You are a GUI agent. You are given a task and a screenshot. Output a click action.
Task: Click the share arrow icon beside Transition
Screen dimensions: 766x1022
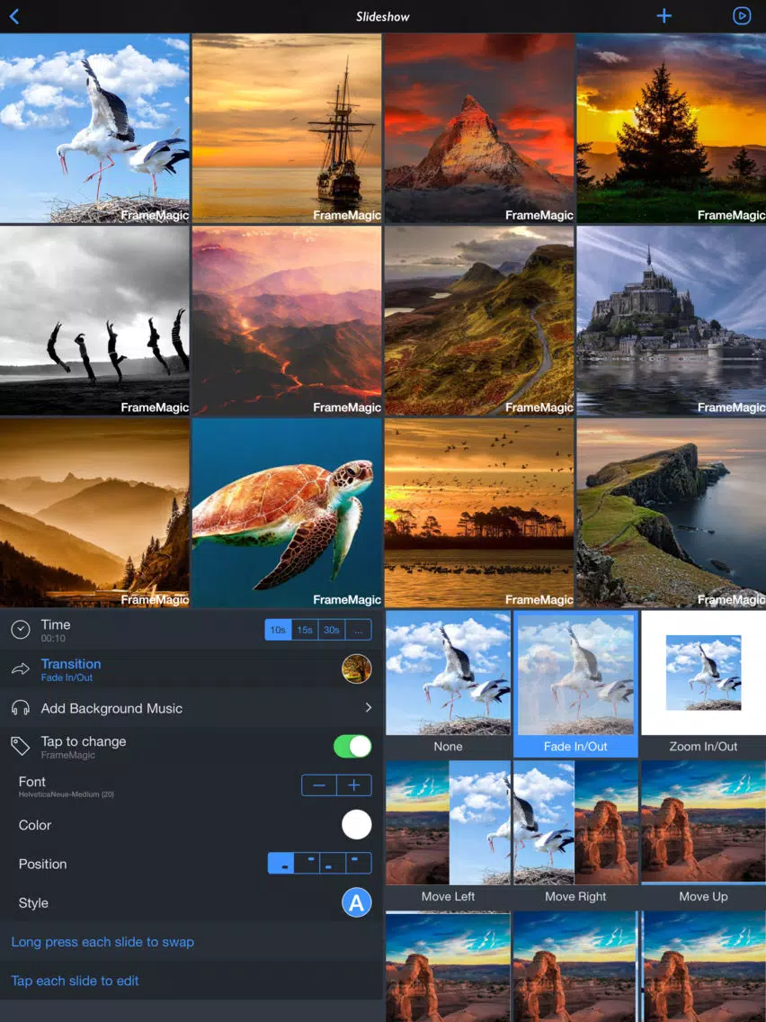pyautogui.click(x=20, y=668)
